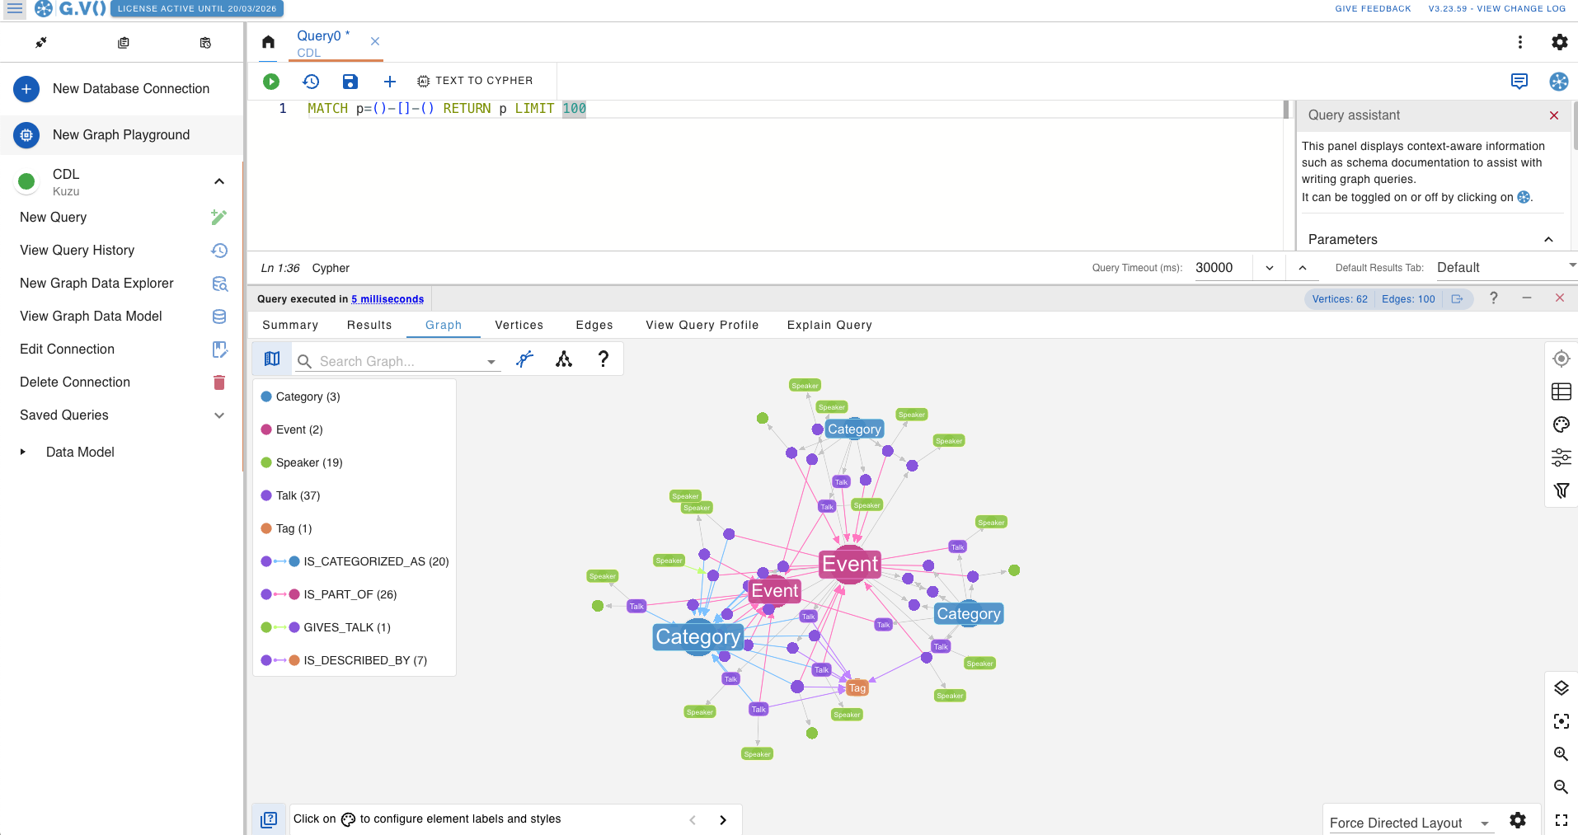
Task: Open the View Change Log link
Action: coord(1521,8)
